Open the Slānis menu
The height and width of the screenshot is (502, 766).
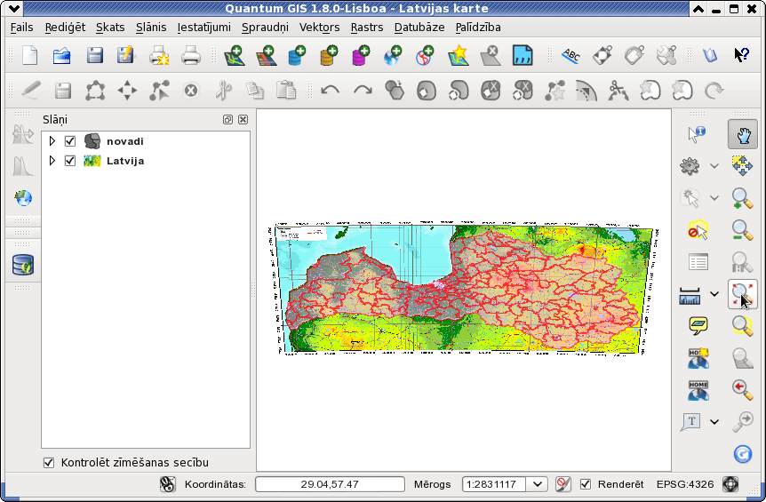[x=151, y=28]
